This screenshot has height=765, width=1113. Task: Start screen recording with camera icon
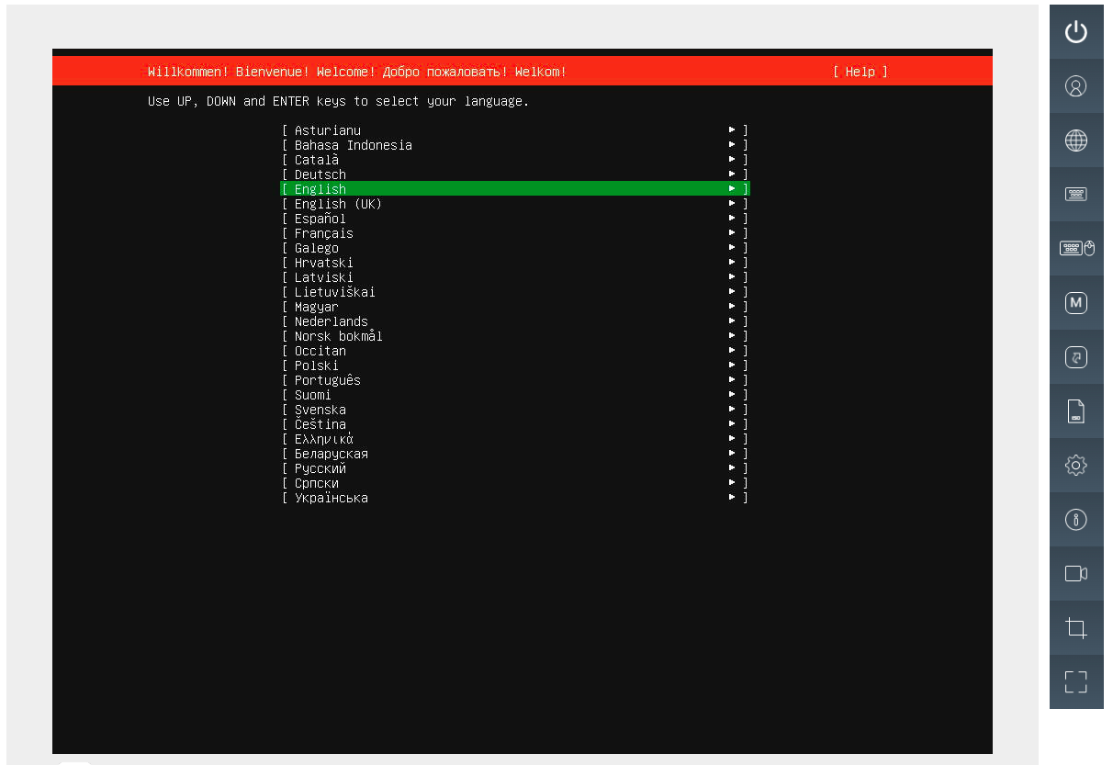click(x=1076, y=573)
